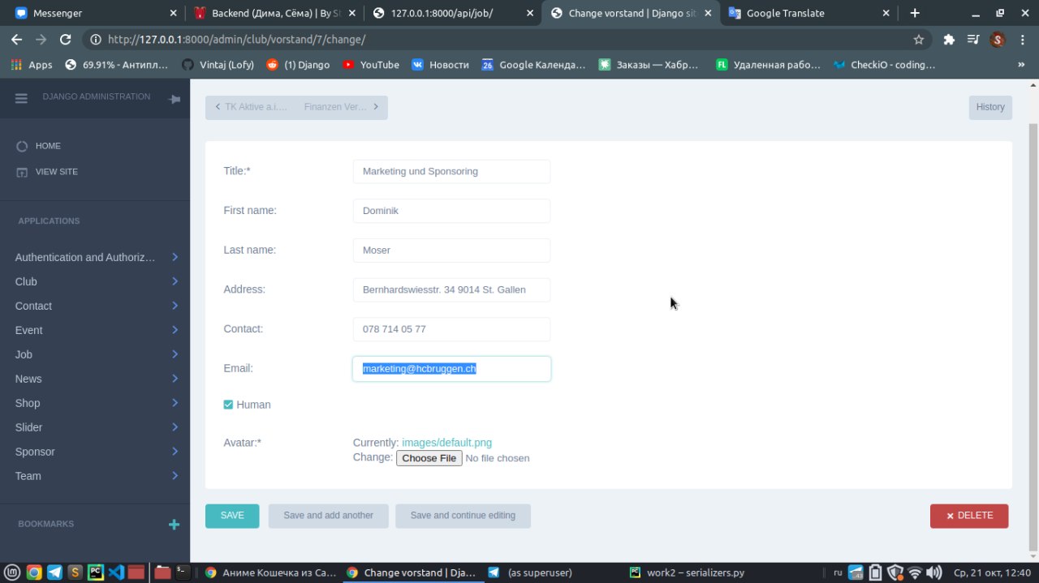Go to next object Finanzen Ver…
This screenshot has height=583, width=1039.
click(x=341, y=107)
